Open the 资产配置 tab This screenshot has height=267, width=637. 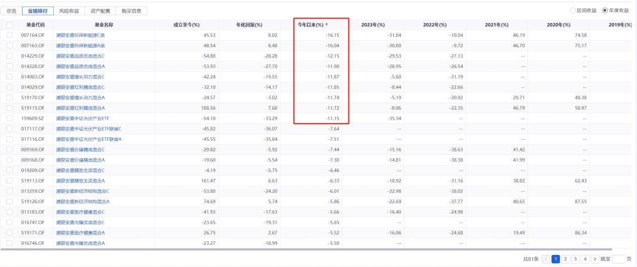pyautogui.click(x=101, y=11)
